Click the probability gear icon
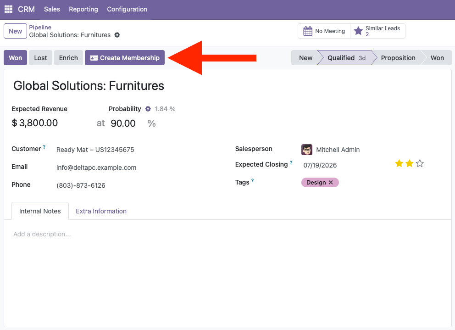The image size is (455, 330). 148,109
